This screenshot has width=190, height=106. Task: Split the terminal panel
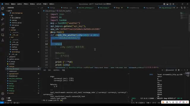point(176,70)
